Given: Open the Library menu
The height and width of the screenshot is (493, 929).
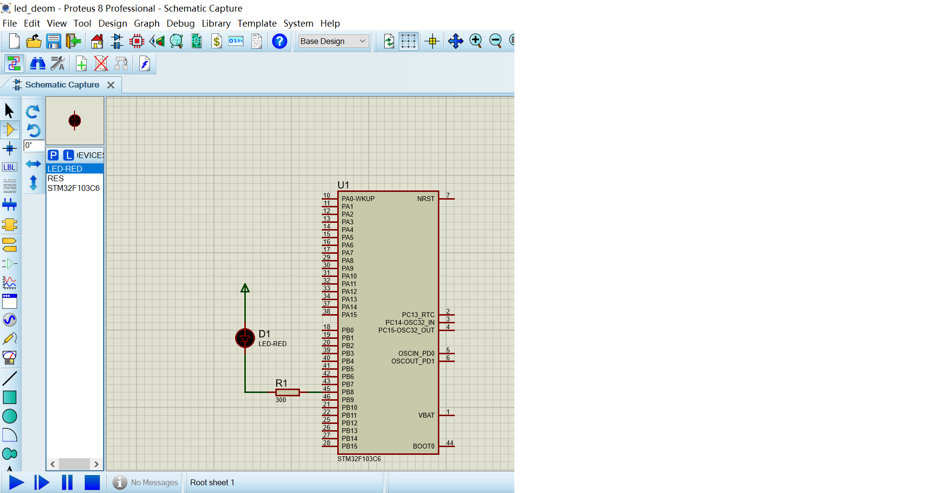Looking at the screenshot, I should point(216,23).
